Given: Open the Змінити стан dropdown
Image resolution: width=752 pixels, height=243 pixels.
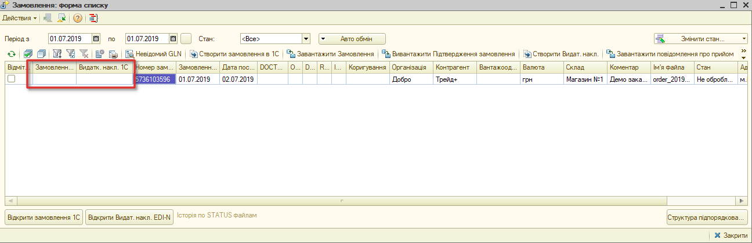Looking at the screenshot, I should [701, 39].
